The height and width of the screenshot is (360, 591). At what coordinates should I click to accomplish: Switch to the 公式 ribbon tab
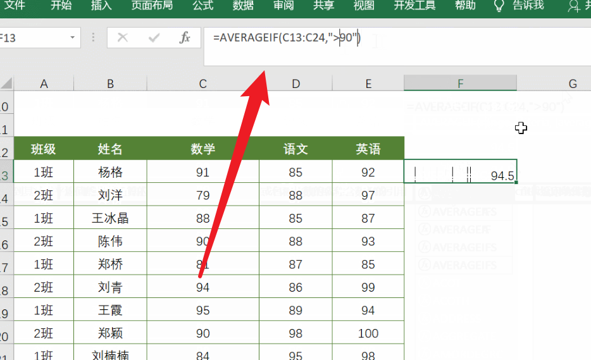pos(202,5)
